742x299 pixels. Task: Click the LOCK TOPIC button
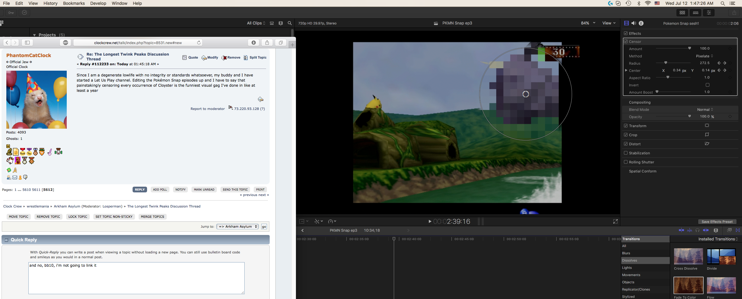click(78, 217)
